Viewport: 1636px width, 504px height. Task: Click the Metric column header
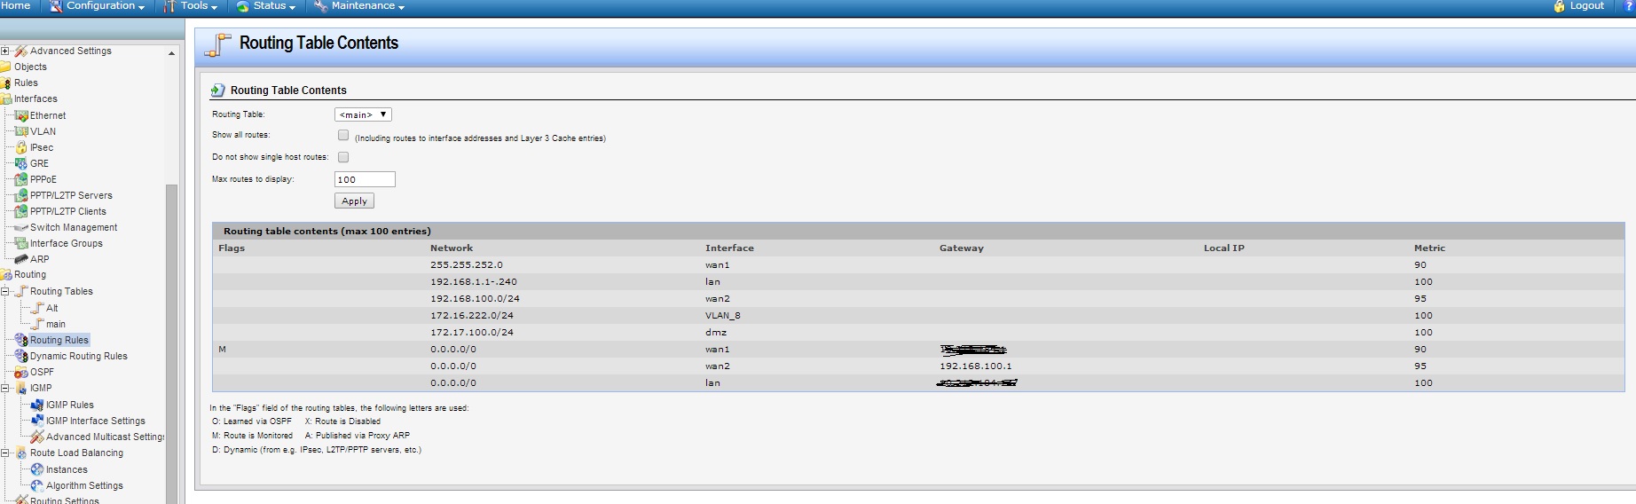click(x=1429, y=248)
